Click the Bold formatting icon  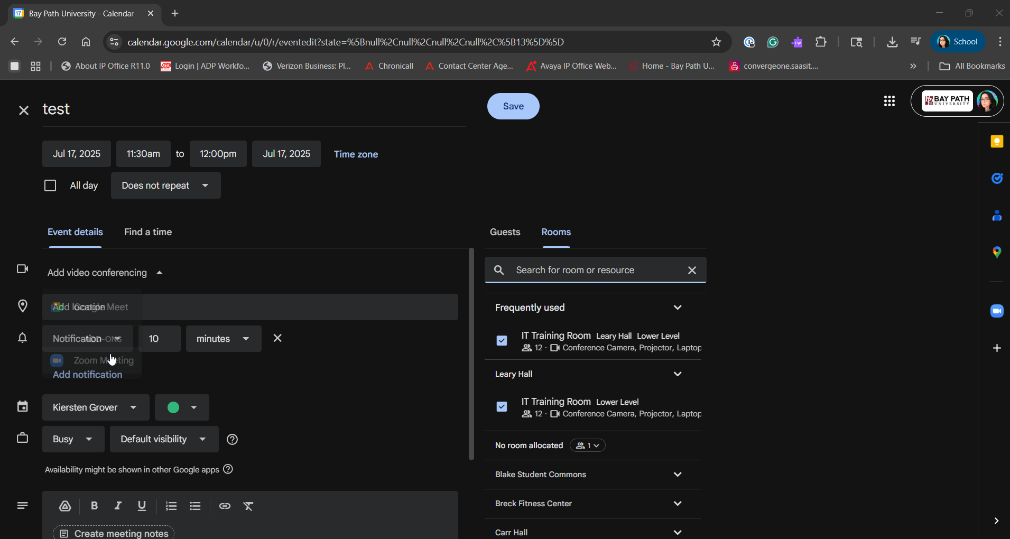[94, 506]
